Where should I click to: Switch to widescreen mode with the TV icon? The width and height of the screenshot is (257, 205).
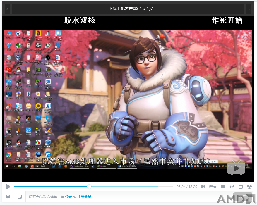(241, 187)
